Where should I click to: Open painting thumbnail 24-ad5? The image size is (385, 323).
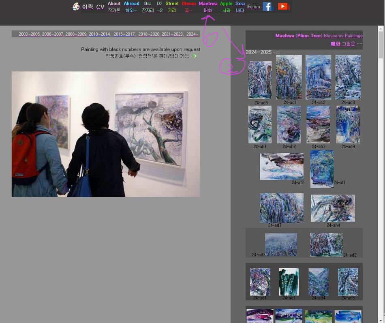348,282
